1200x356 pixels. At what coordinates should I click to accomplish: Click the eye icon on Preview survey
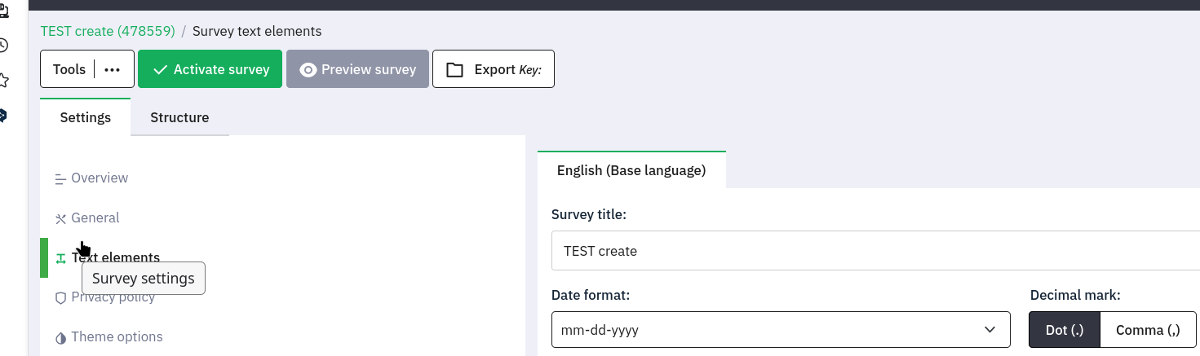[x=308, y=69]
